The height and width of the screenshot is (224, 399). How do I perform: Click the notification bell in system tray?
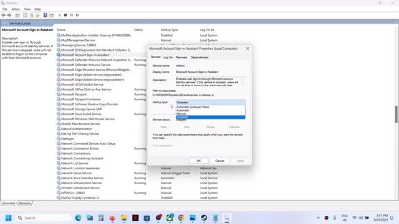click(x=392, y=218)
